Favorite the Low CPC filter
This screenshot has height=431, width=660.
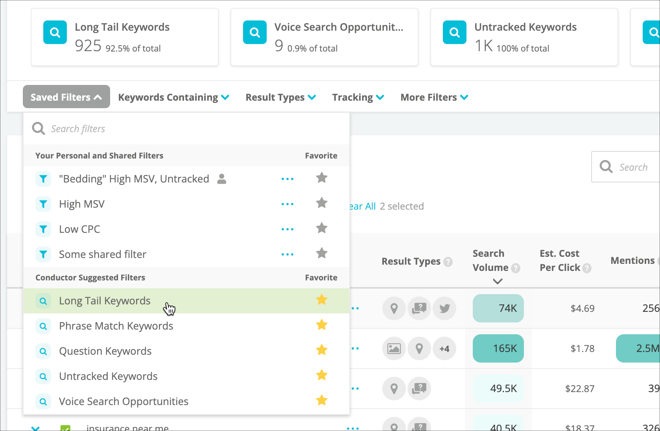point(322,228)
